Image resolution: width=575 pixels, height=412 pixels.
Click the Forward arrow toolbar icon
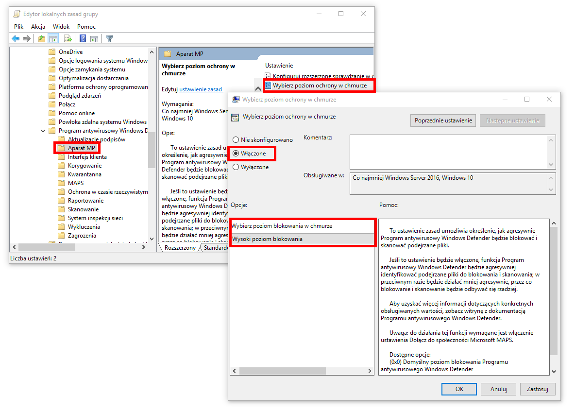[26, 38]
